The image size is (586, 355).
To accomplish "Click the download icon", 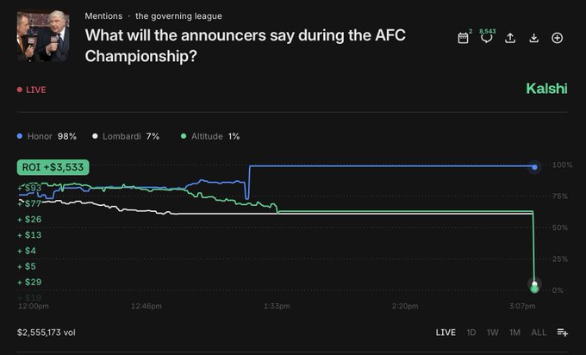I will tap(533, 38).
